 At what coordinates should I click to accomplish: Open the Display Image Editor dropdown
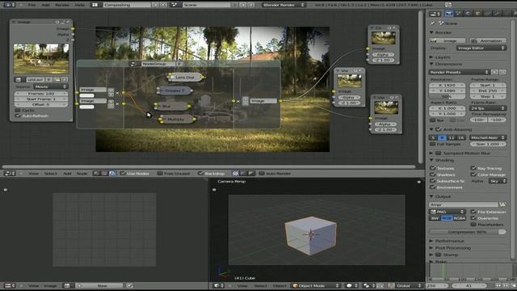(481, 48)
